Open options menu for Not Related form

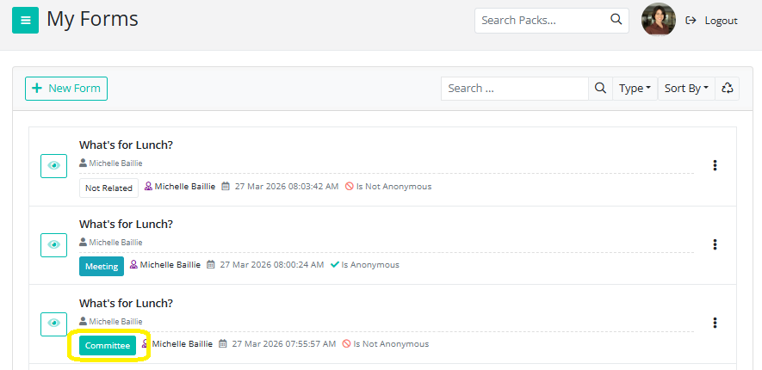(715, 166)
